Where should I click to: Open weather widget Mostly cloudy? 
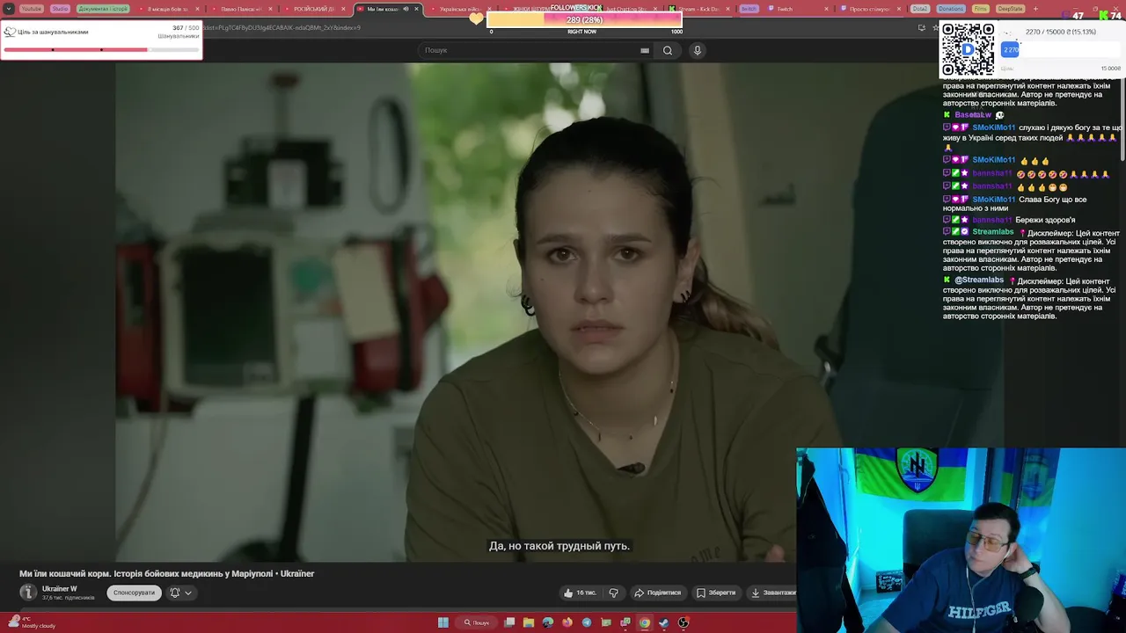tap(31, 622)
